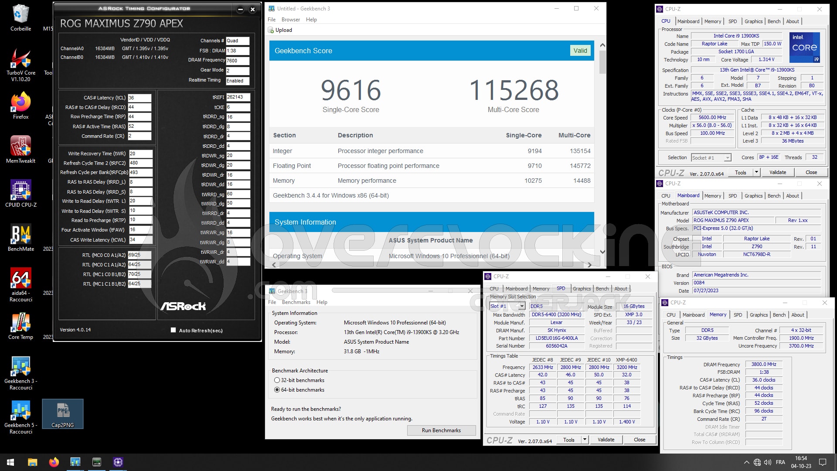
Task: Click the right arrow of the horizontal scrollbar
Action: point(589,265)
